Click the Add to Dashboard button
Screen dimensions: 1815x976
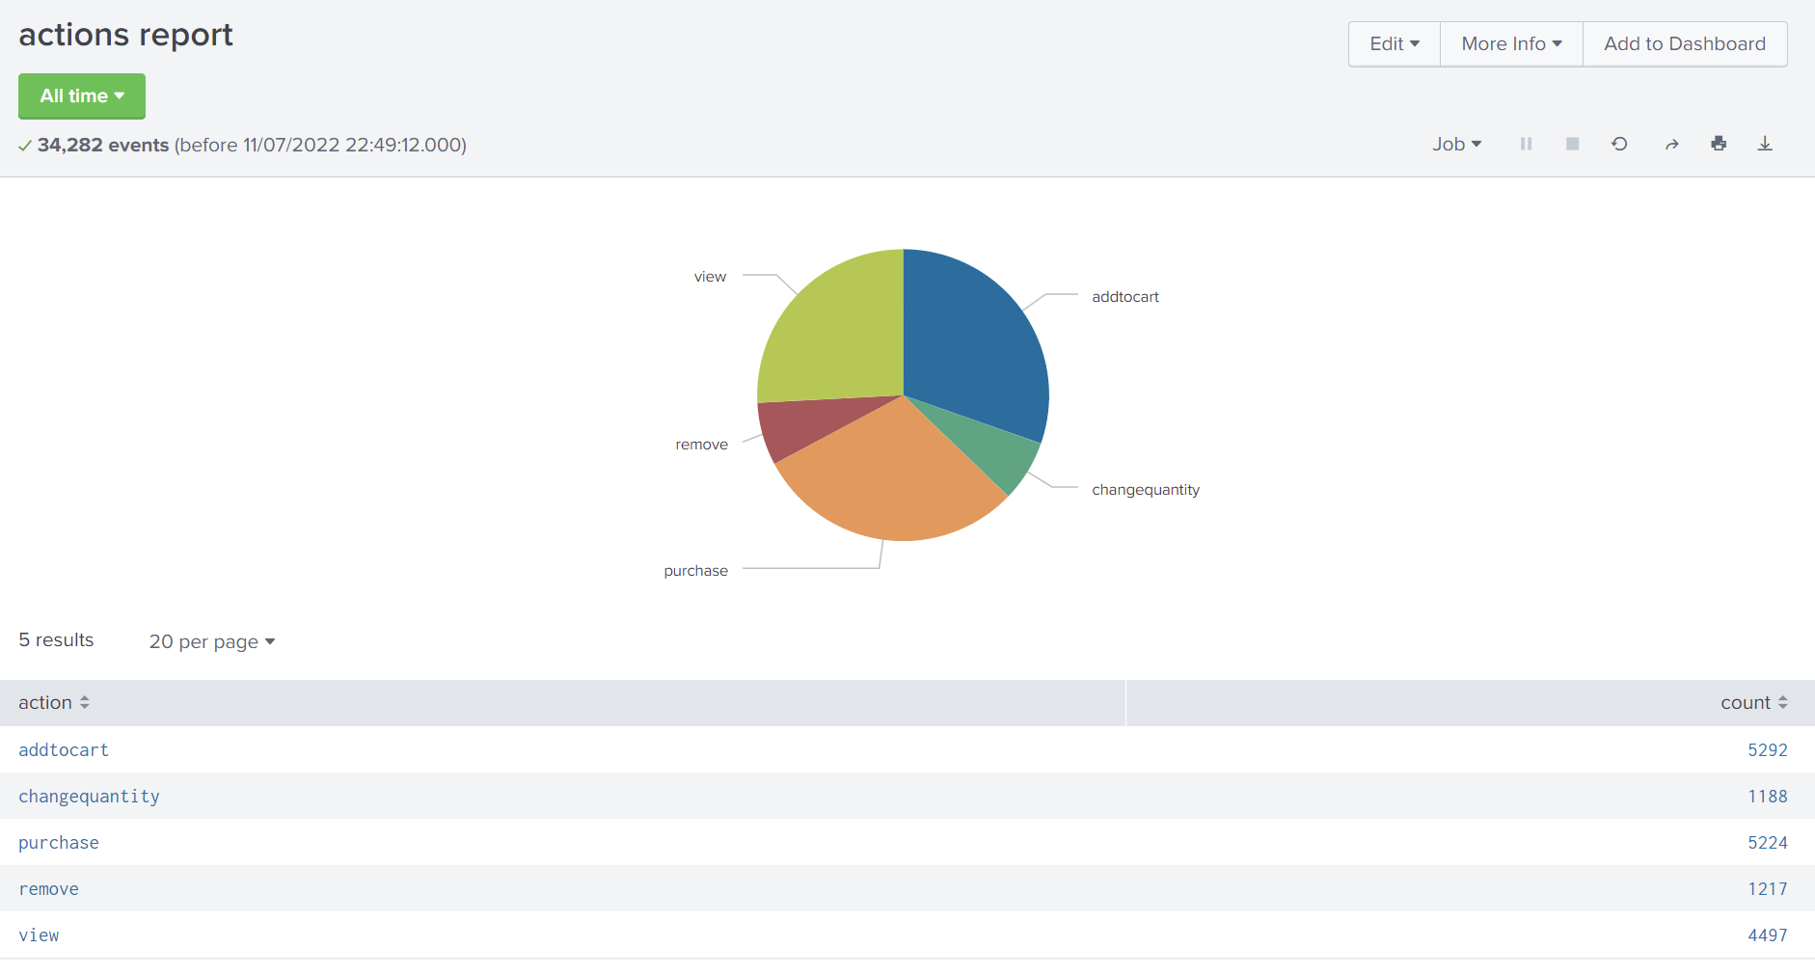click(1683, 43)
